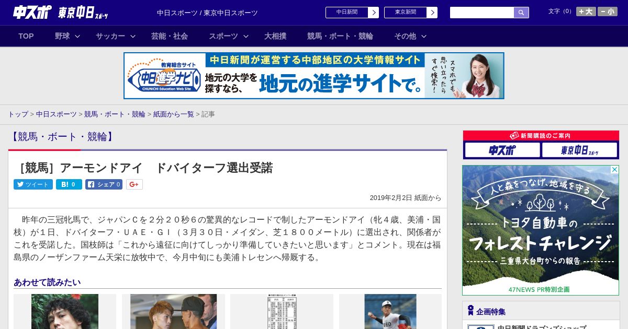Click the 中スポ logo in header

pyautogui.click(x=32, y=12)
